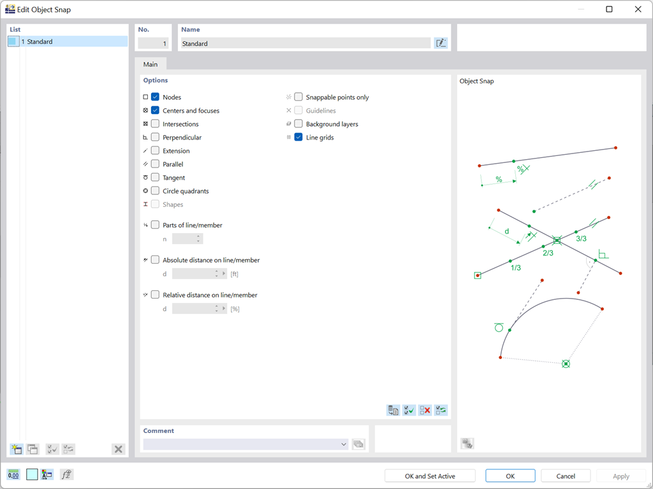Screen dimensions: 653x489
Task: Uncheck Centers and focuses
Action: click(x=156, y=110)
